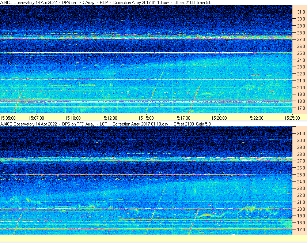Click the 21.0 frequency label in RCP panel
Image resolution: width=307 pixels, height=243 pixels.
301,81
